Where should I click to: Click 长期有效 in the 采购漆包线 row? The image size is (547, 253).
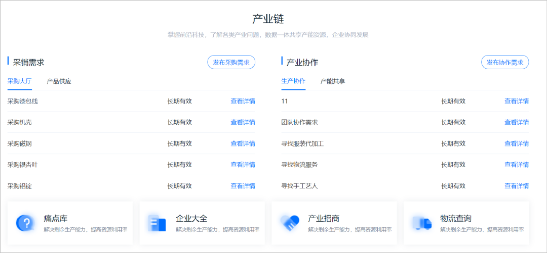[x=180, y=102]
